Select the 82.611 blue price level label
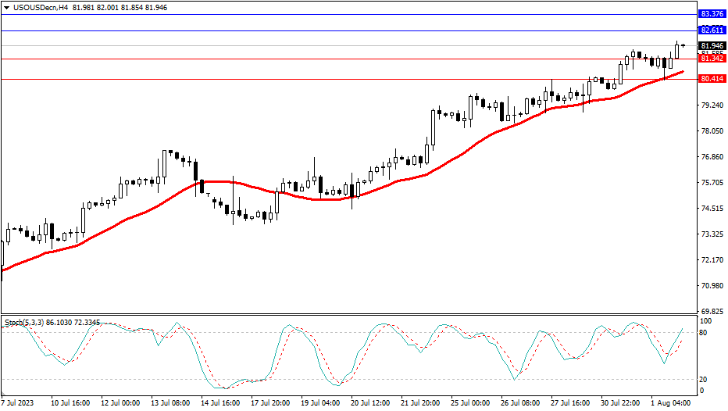The height and width of the screenshot is (411, 728). tap(712, 30)
